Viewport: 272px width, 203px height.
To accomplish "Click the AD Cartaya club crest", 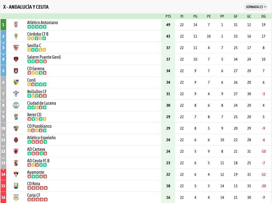I will point(16,151).
